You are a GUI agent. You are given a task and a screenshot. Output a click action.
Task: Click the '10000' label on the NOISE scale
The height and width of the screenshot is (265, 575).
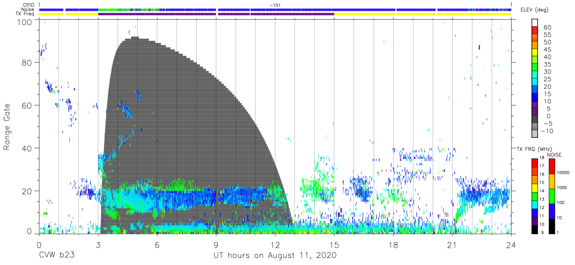click(564, 172)
